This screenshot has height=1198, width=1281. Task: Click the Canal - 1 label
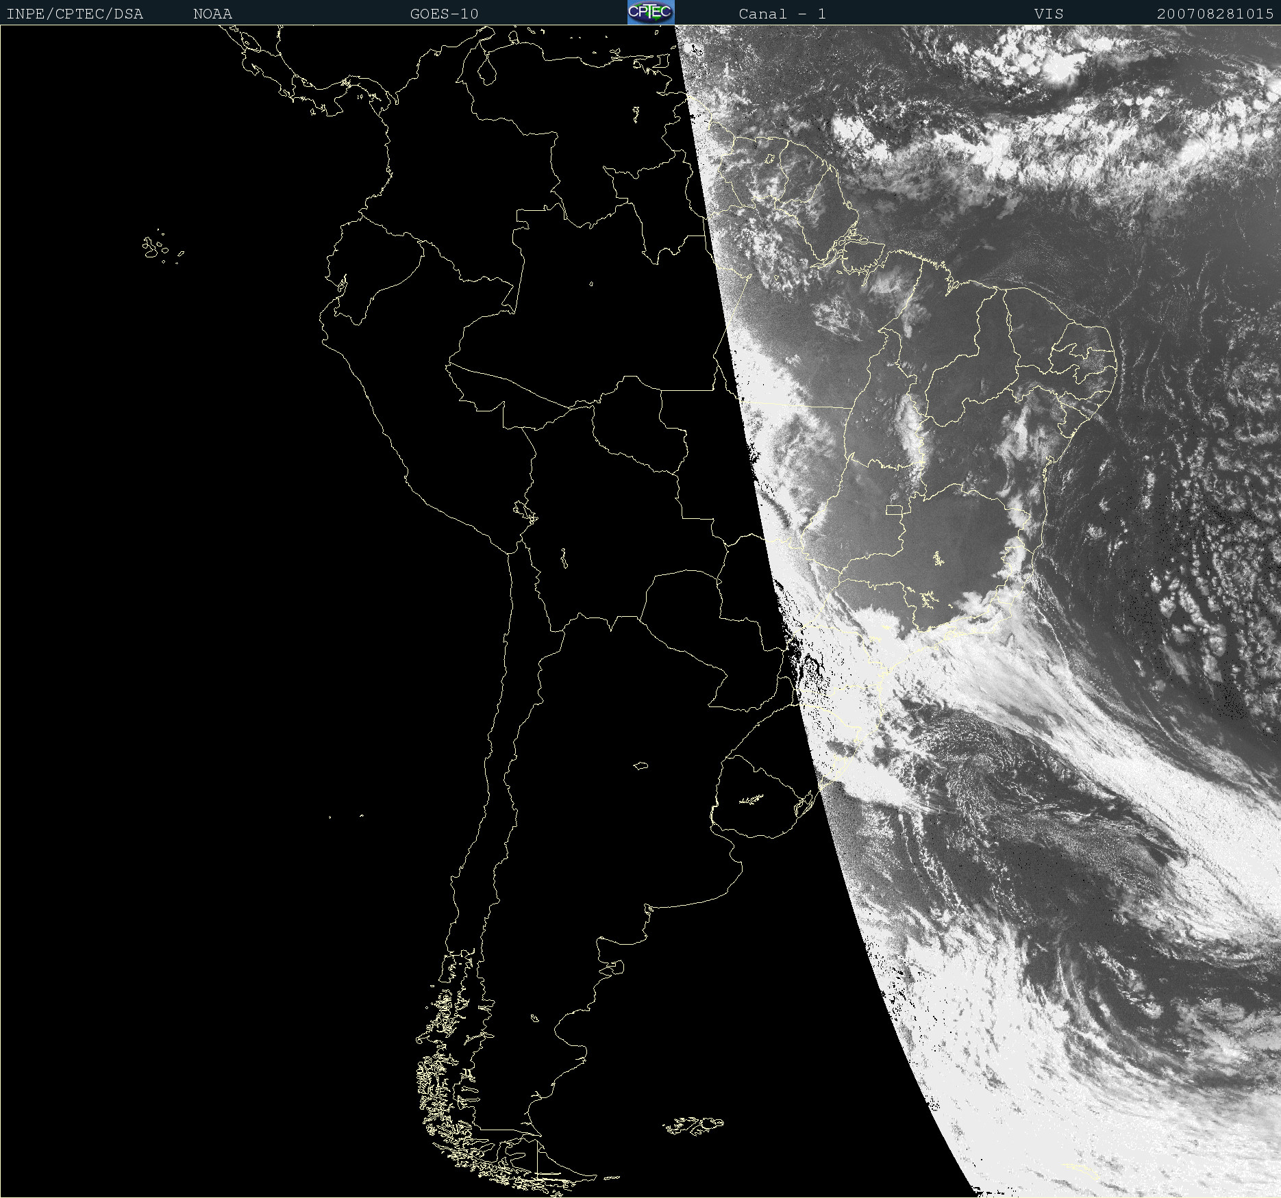[782, 14]
